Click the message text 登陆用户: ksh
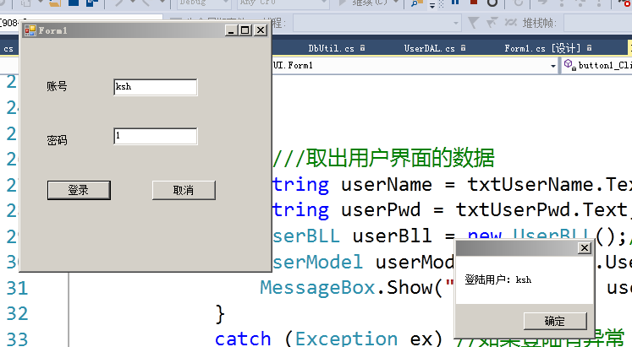Viewport: 632px width, 347px height. [x=497, y=279]
